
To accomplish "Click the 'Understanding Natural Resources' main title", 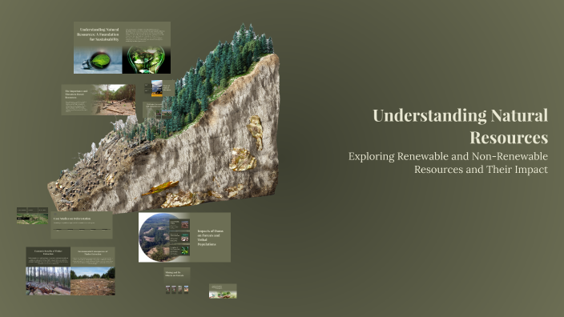I will coord(461,126).
